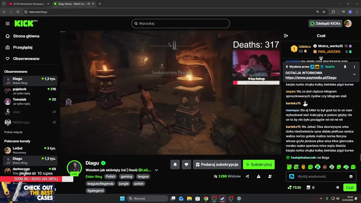The width and height of the screenshot is (361, 203).
Task: Click the share icon next to viewer count
Action: click(247, 176)
